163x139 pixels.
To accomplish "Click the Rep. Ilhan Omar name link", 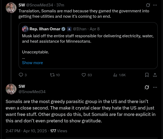I will (x=45, y=29).
